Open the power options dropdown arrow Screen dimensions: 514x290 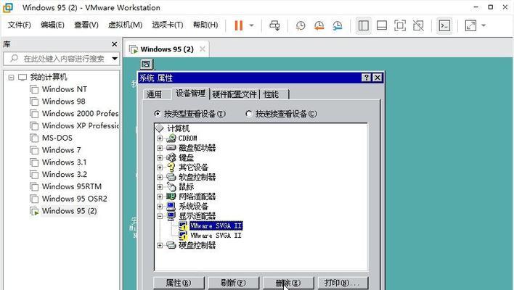click(x=251, y=25)
